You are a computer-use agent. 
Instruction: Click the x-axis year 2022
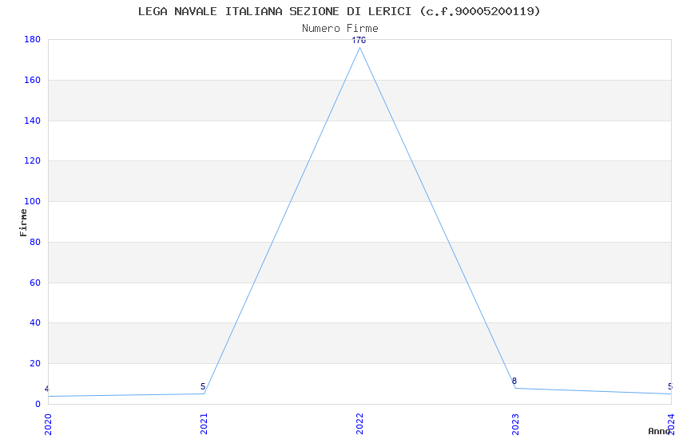pyautogui.click(x=359, y=425)
